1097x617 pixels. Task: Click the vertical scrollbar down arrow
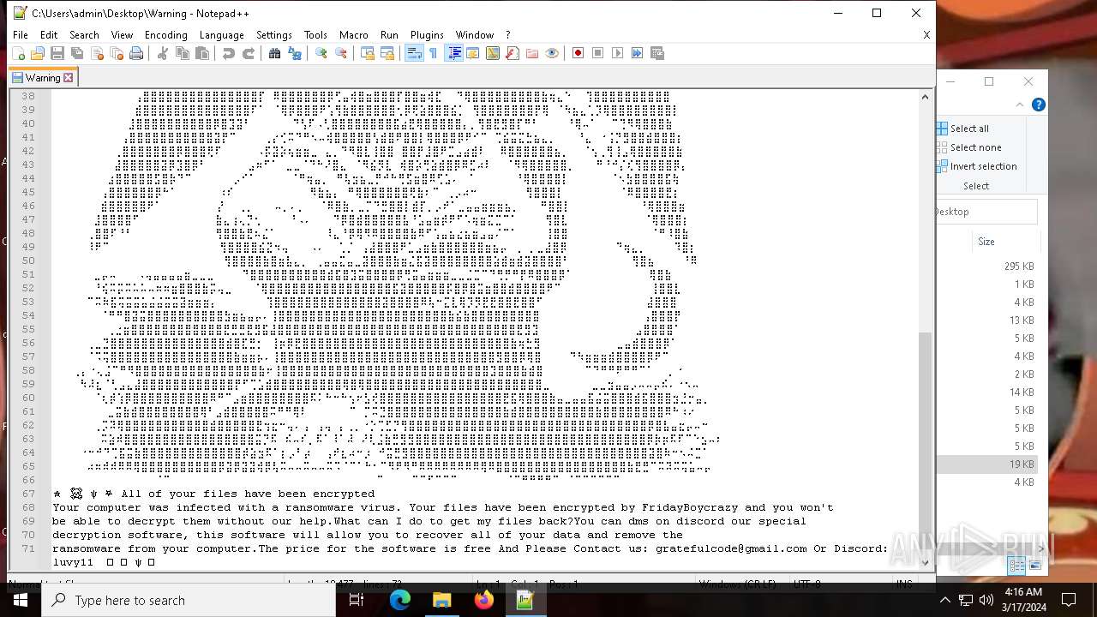(925, 562)
